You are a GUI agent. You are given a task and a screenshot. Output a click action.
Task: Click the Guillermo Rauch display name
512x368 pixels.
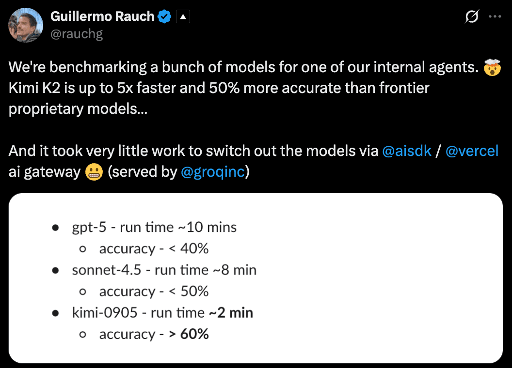102,16
